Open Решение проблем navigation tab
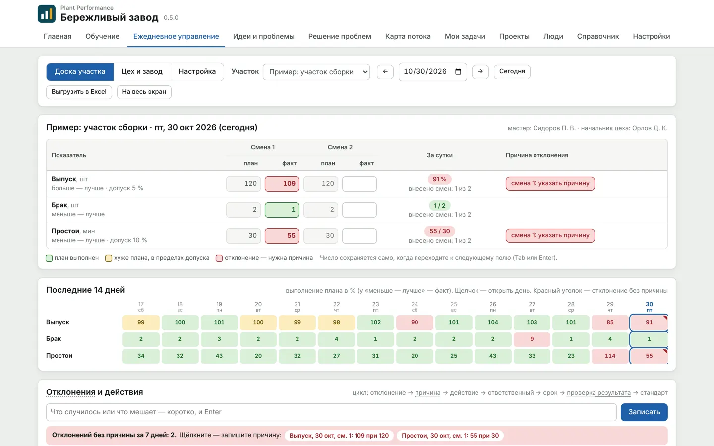This screenshot has width=714, height=446. 340,36
